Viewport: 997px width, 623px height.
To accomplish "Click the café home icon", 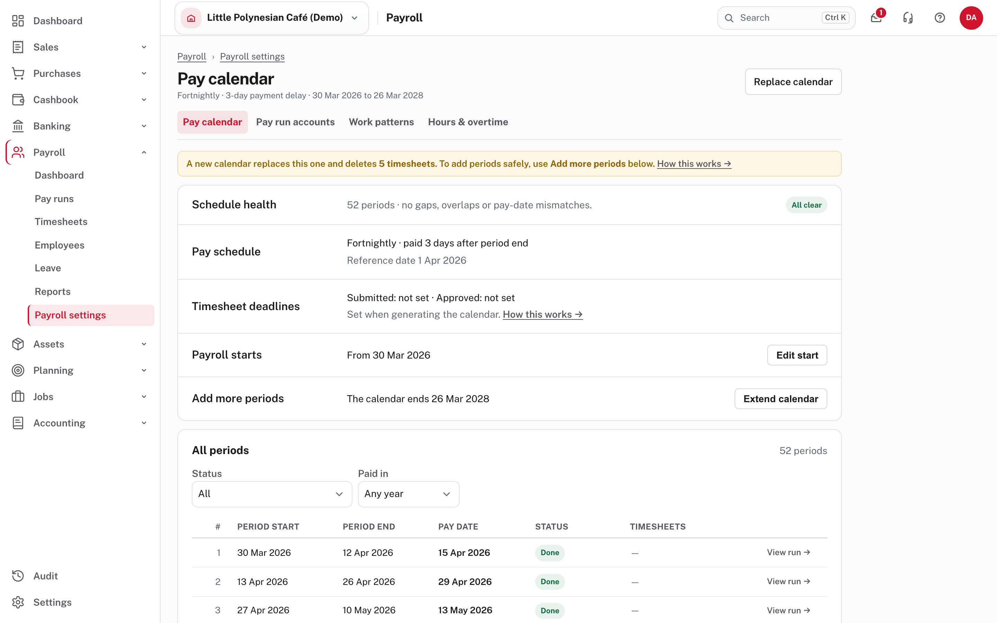I will (x=191, y=18).
